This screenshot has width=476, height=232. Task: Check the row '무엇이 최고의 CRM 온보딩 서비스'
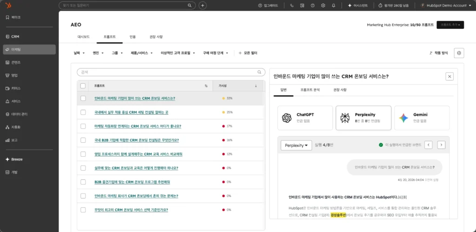tap(83, 210)
